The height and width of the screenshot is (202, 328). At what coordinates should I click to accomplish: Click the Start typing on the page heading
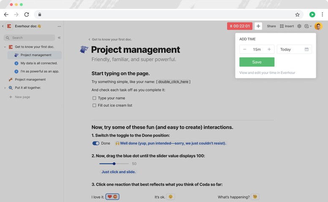click(x=120, y=73)
